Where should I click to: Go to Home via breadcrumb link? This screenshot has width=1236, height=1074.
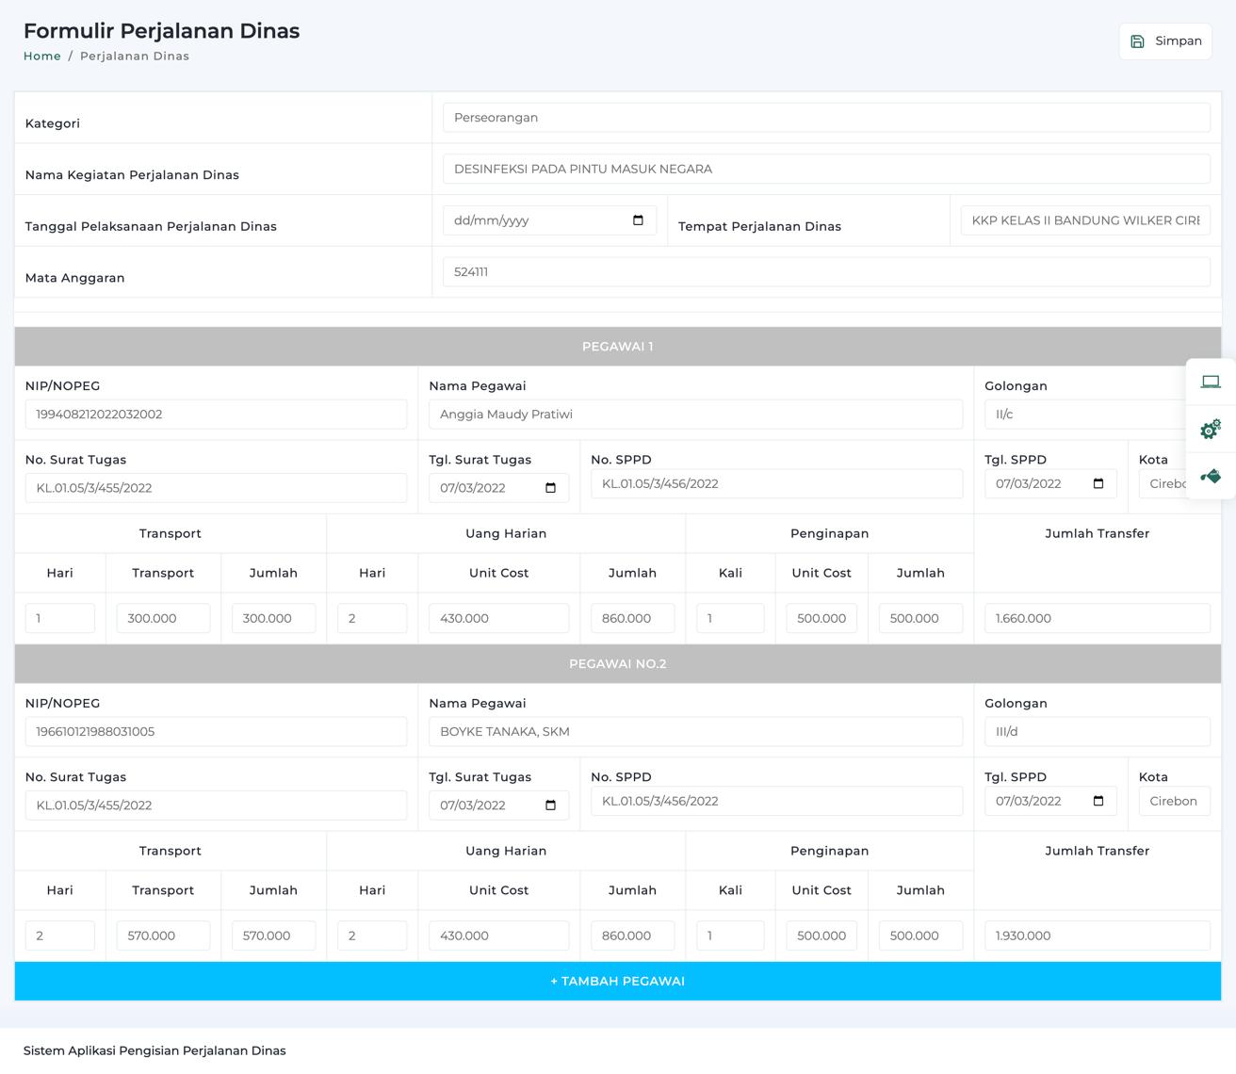(42, 57)
